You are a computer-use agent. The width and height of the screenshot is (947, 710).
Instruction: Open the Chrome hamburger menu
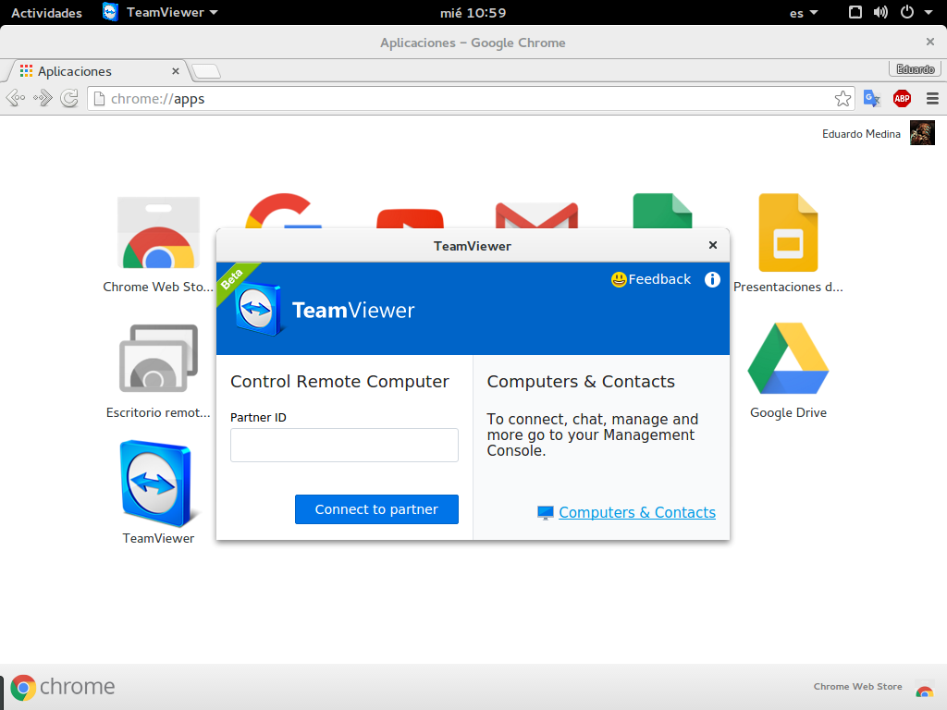coord(932,98)
